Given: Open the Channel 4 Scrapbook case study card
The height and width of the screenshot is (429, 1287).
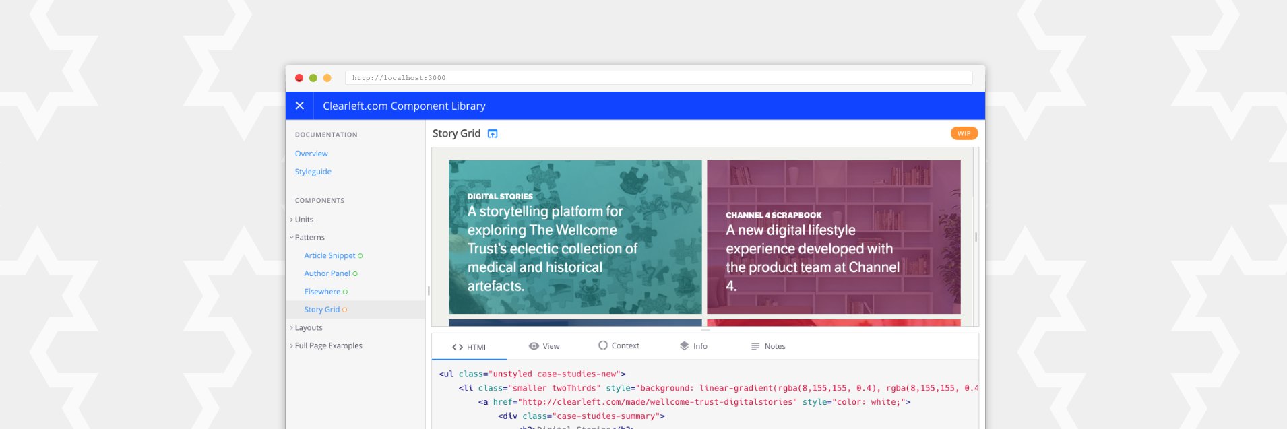Looking at the screenshot, I should coord(834,237).
